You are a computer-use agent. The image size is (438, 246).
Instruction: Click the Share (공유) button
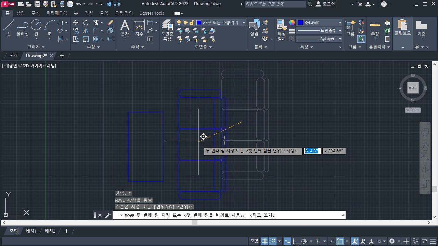click(114, 4)
